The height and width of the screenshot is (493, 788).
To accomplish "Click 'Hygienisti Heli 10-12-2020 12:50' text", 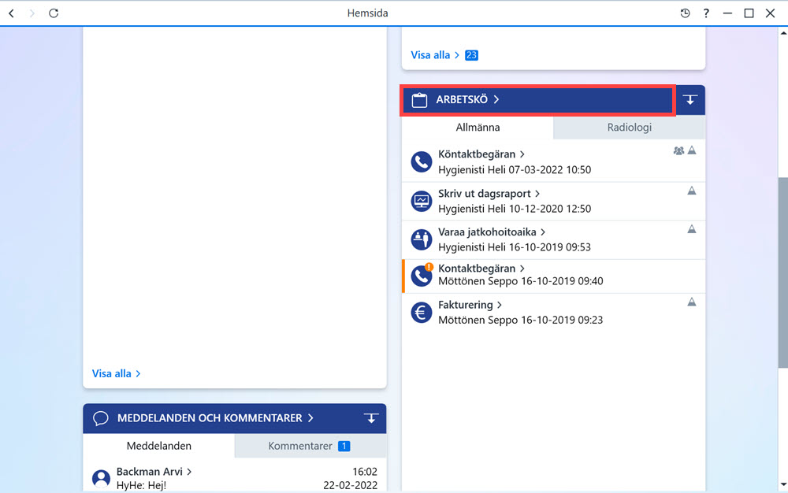I will coord(515,209).
